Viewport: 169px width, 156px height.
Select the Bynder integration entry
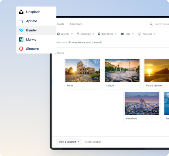[36, 30]
